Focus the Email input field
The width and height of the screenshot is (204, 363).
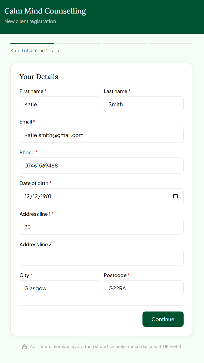101,135
